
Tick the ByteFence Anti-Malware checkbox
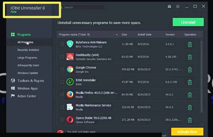click(62, 44)
